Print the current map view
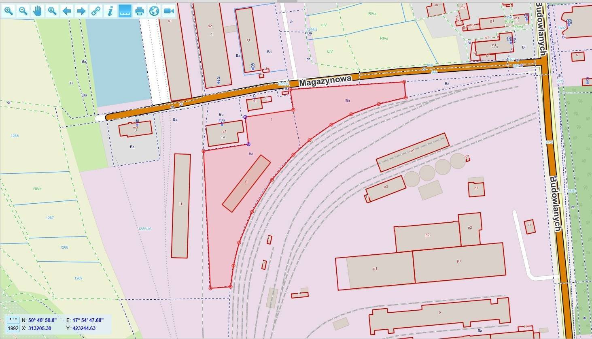 tap(140, 11)
